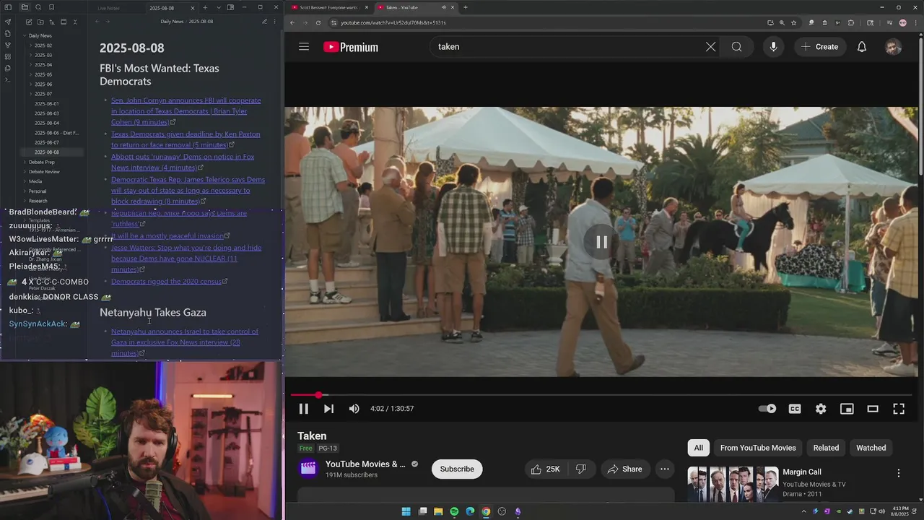Mute the video volume

point(354,409)
